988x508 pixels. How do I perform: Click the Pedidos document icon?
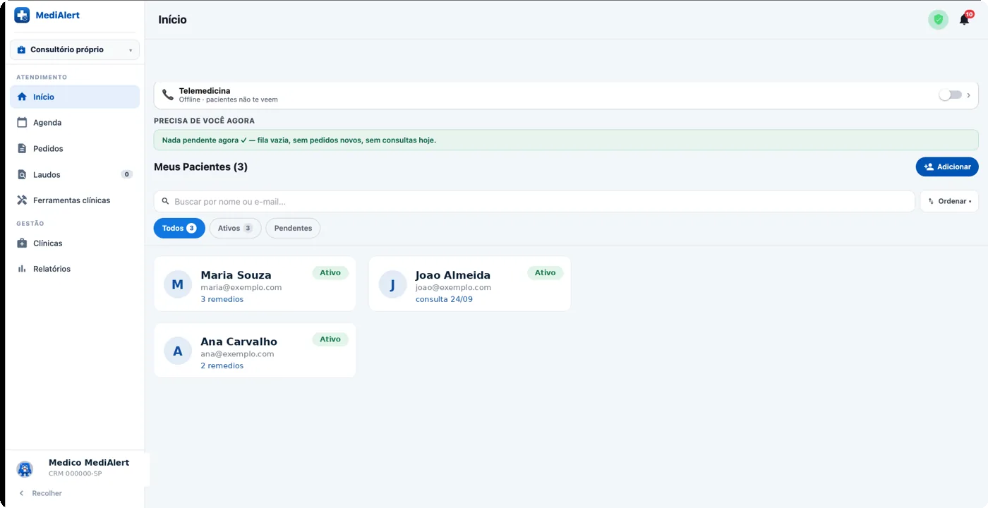click(22, 149)
